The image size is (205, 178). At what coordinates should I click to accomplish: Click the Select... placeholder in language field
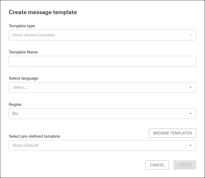(20, 87)
